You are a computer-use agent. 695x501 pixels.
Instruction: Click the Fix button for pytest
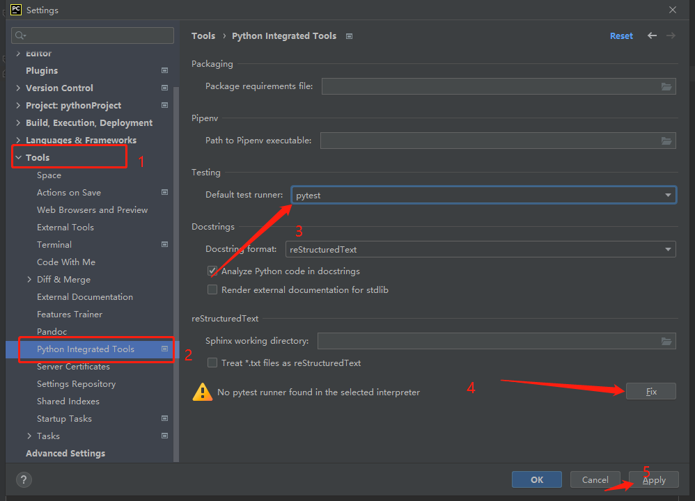(650, 392)
